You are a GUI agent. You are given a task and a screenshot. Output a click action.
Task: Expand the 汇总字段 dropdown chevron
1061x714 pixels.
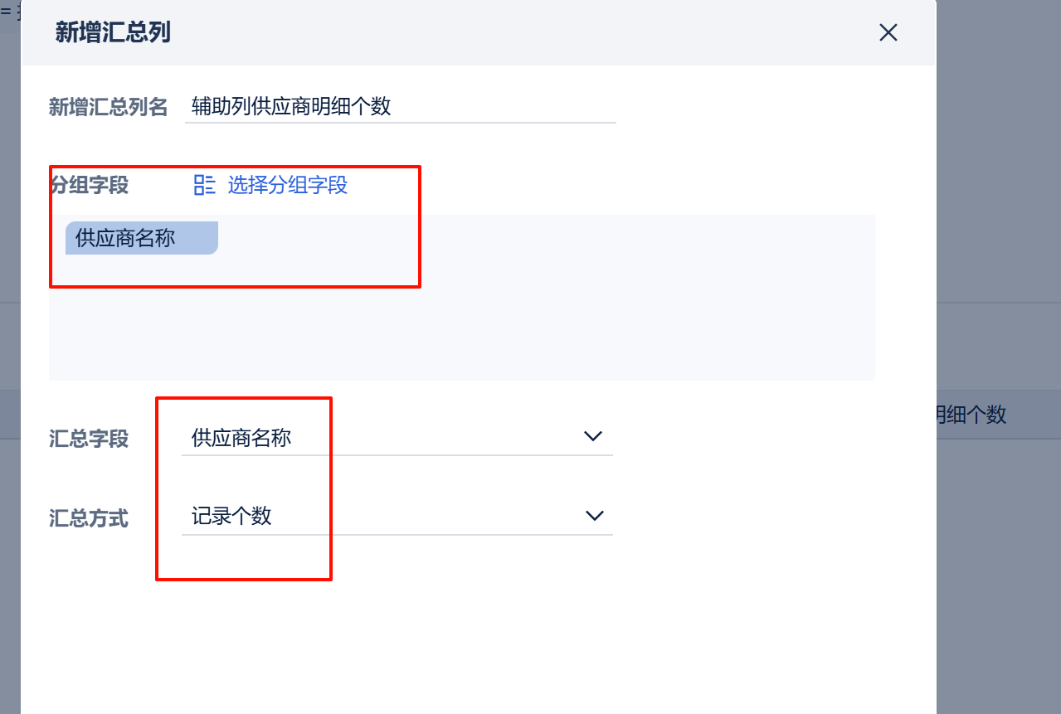click(x=593, y=436)
